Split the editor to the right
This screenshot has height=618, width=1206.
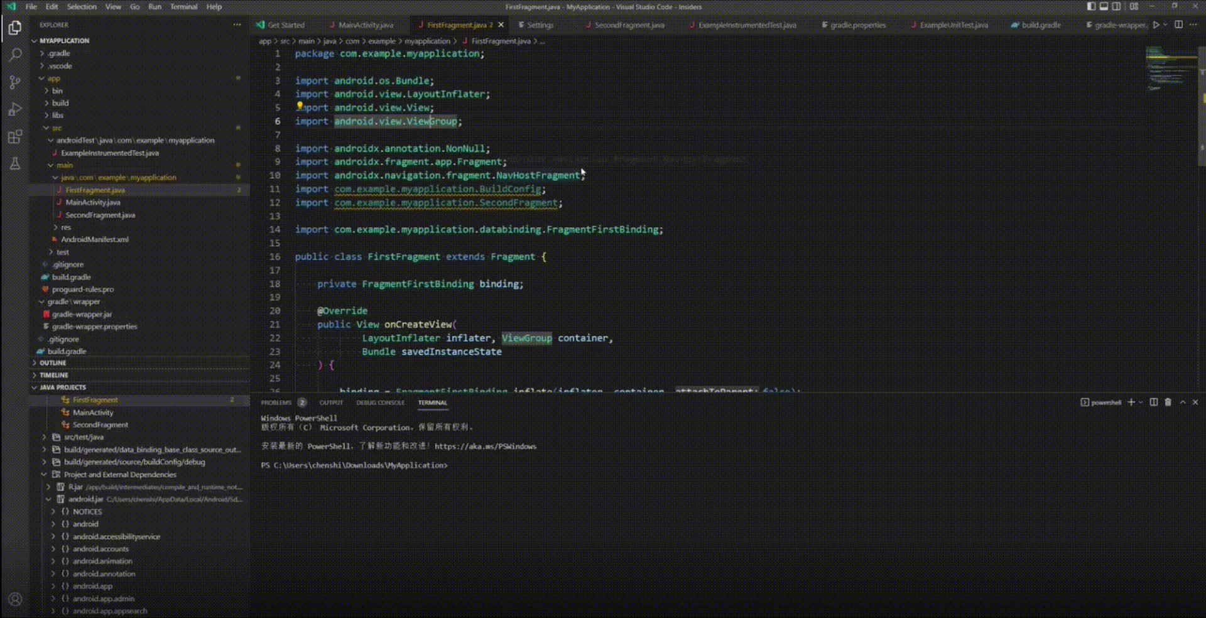[x=1179, y=25]
